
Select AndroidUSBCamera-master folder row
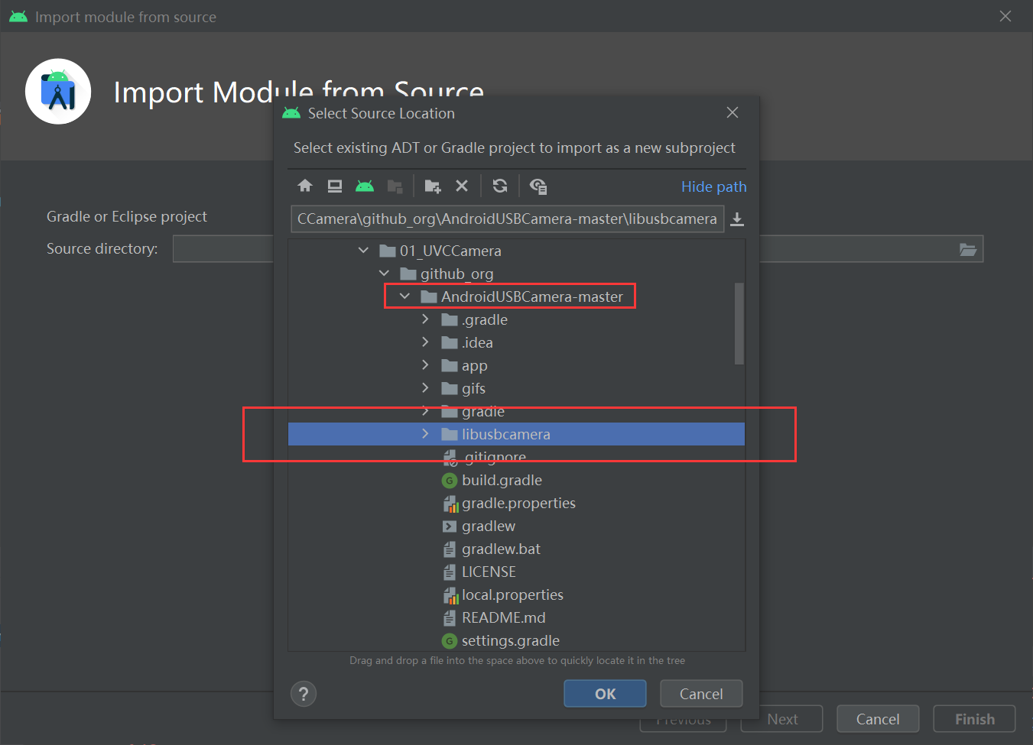coord(516,296)
